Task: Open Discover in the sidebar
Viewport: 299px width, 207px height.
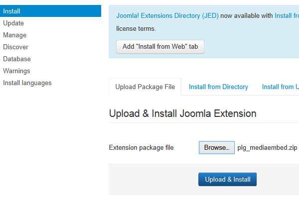Action: tap(15, 47)
